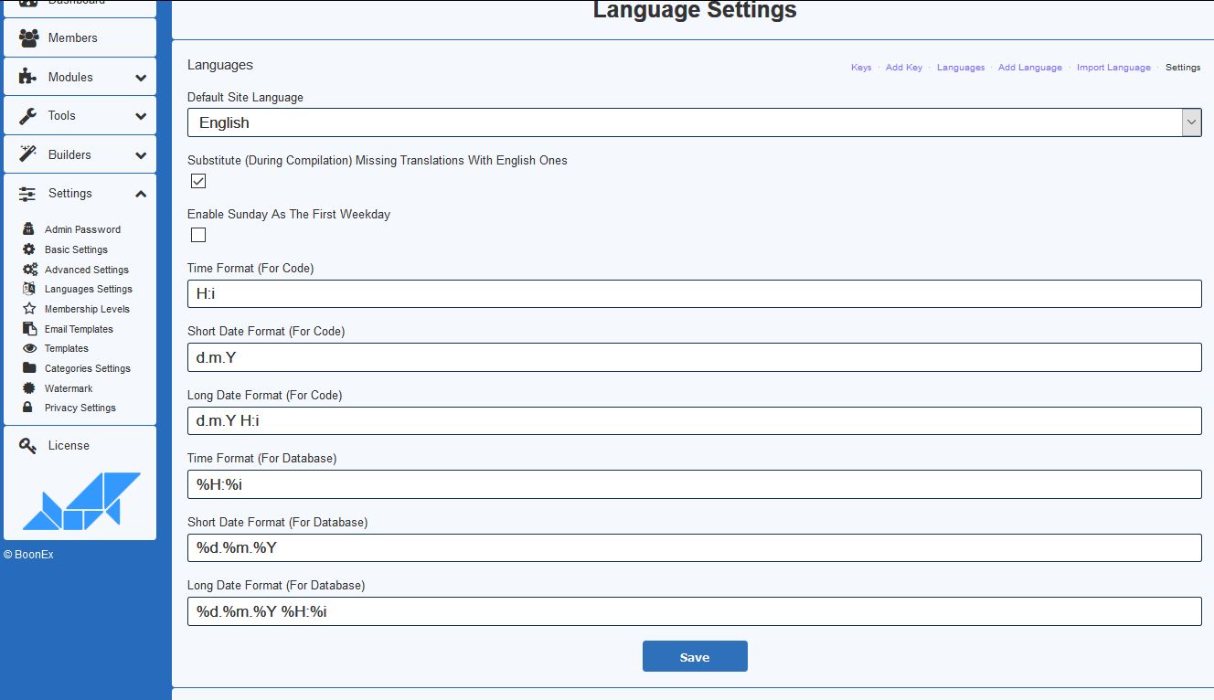This screenshot has width=1214, height=700.
Task: Click the Modules puzzle piece icon
Action: pos(28,78)
